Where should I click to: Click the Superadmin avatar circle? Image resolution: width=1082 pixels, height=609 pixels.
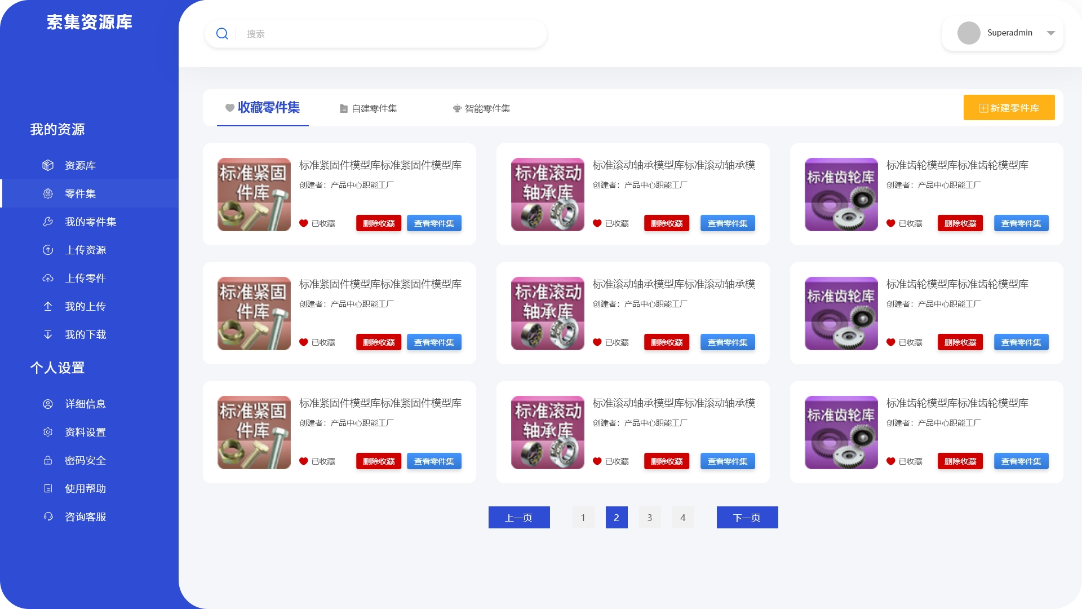click(x=969, y=33)
